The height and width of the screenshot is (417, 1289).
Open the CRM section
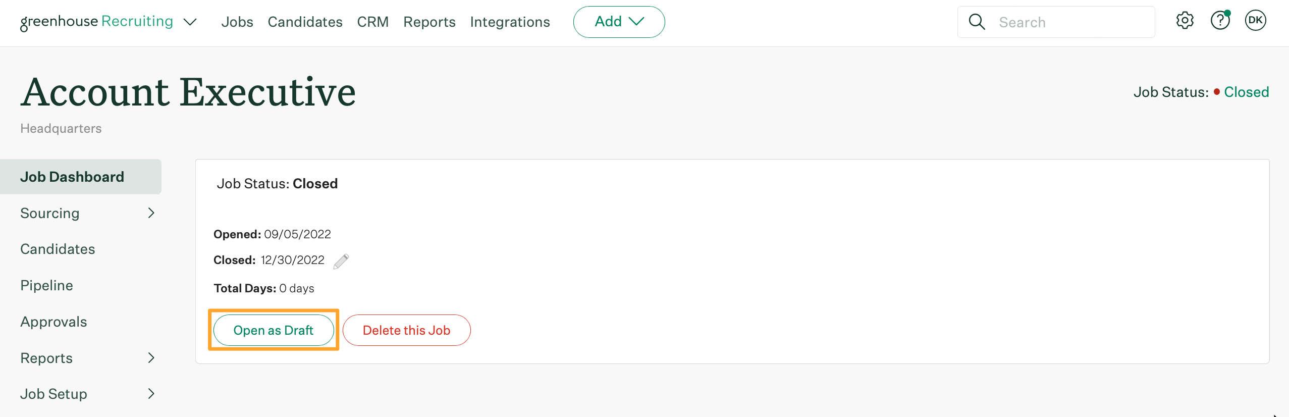point(373,22)
